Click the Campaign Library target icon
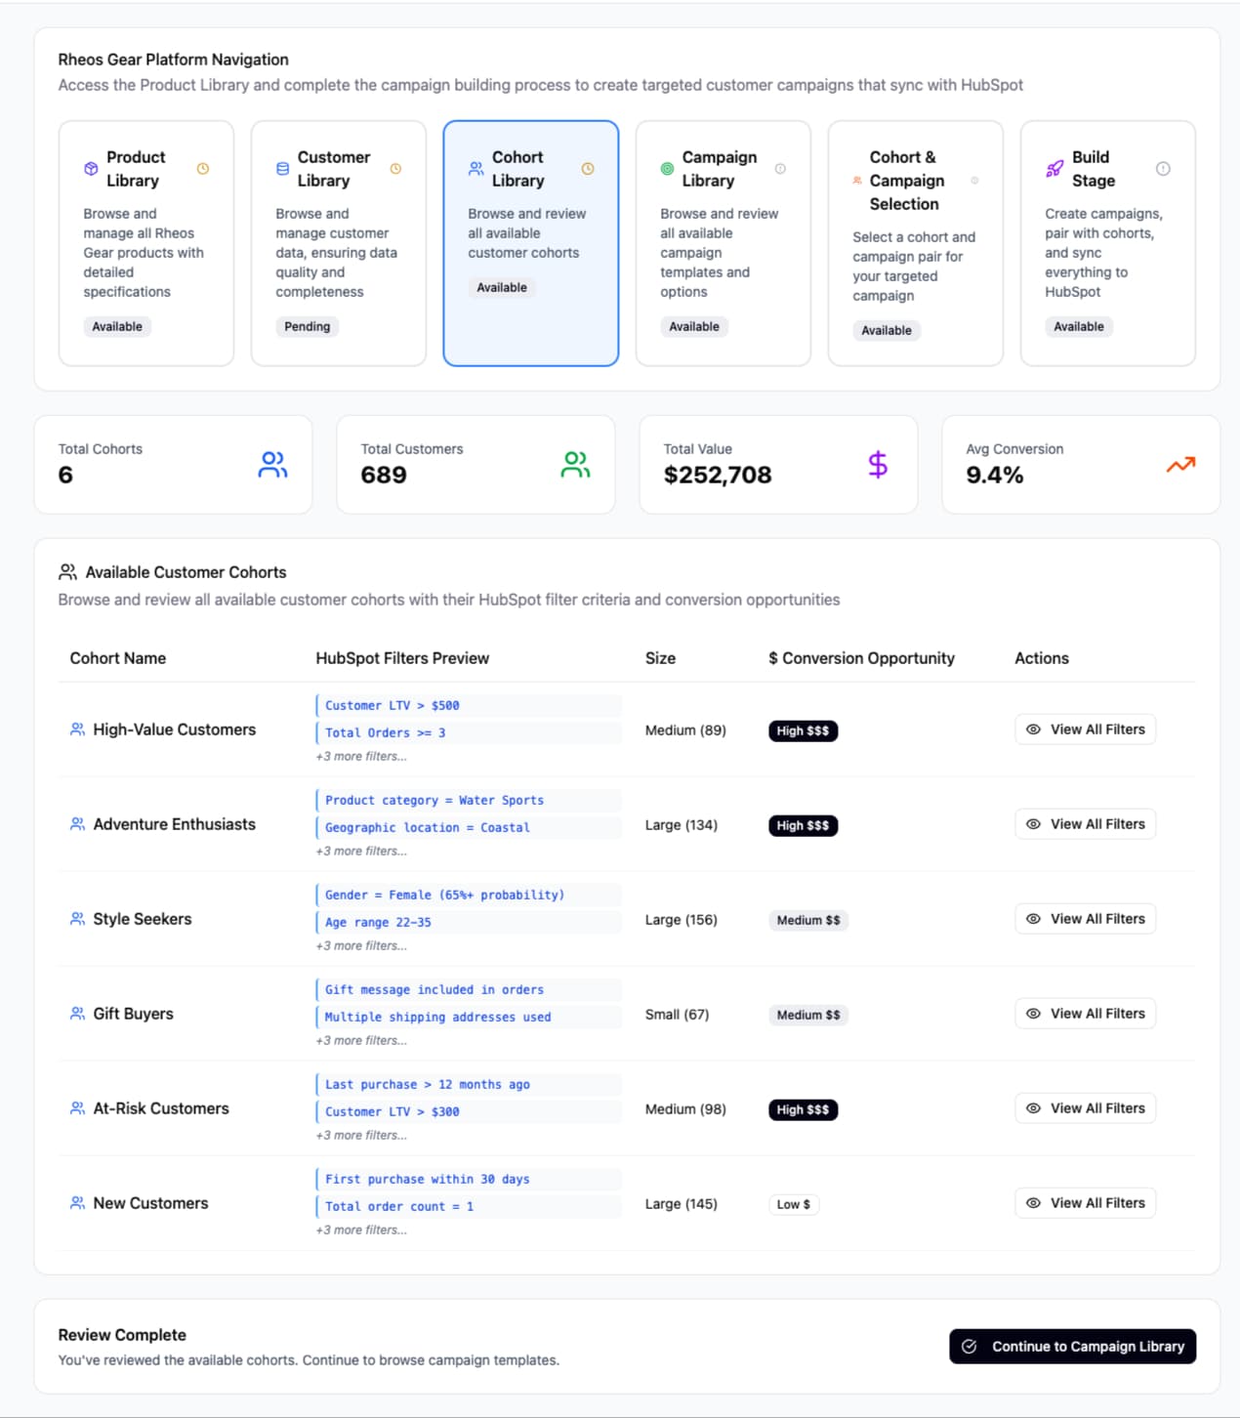The height and width of the screenshot is (1418, 1240). 667,169
